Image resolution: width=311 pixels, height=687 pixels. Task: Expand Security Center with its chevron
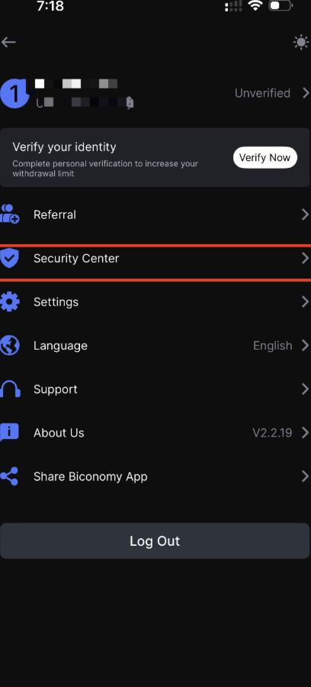306,258
